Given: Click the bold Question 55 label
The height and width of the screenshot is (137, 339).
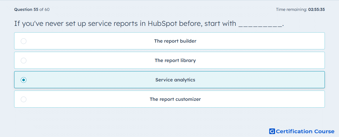Looking at the screenshot, I should [26, 9].
